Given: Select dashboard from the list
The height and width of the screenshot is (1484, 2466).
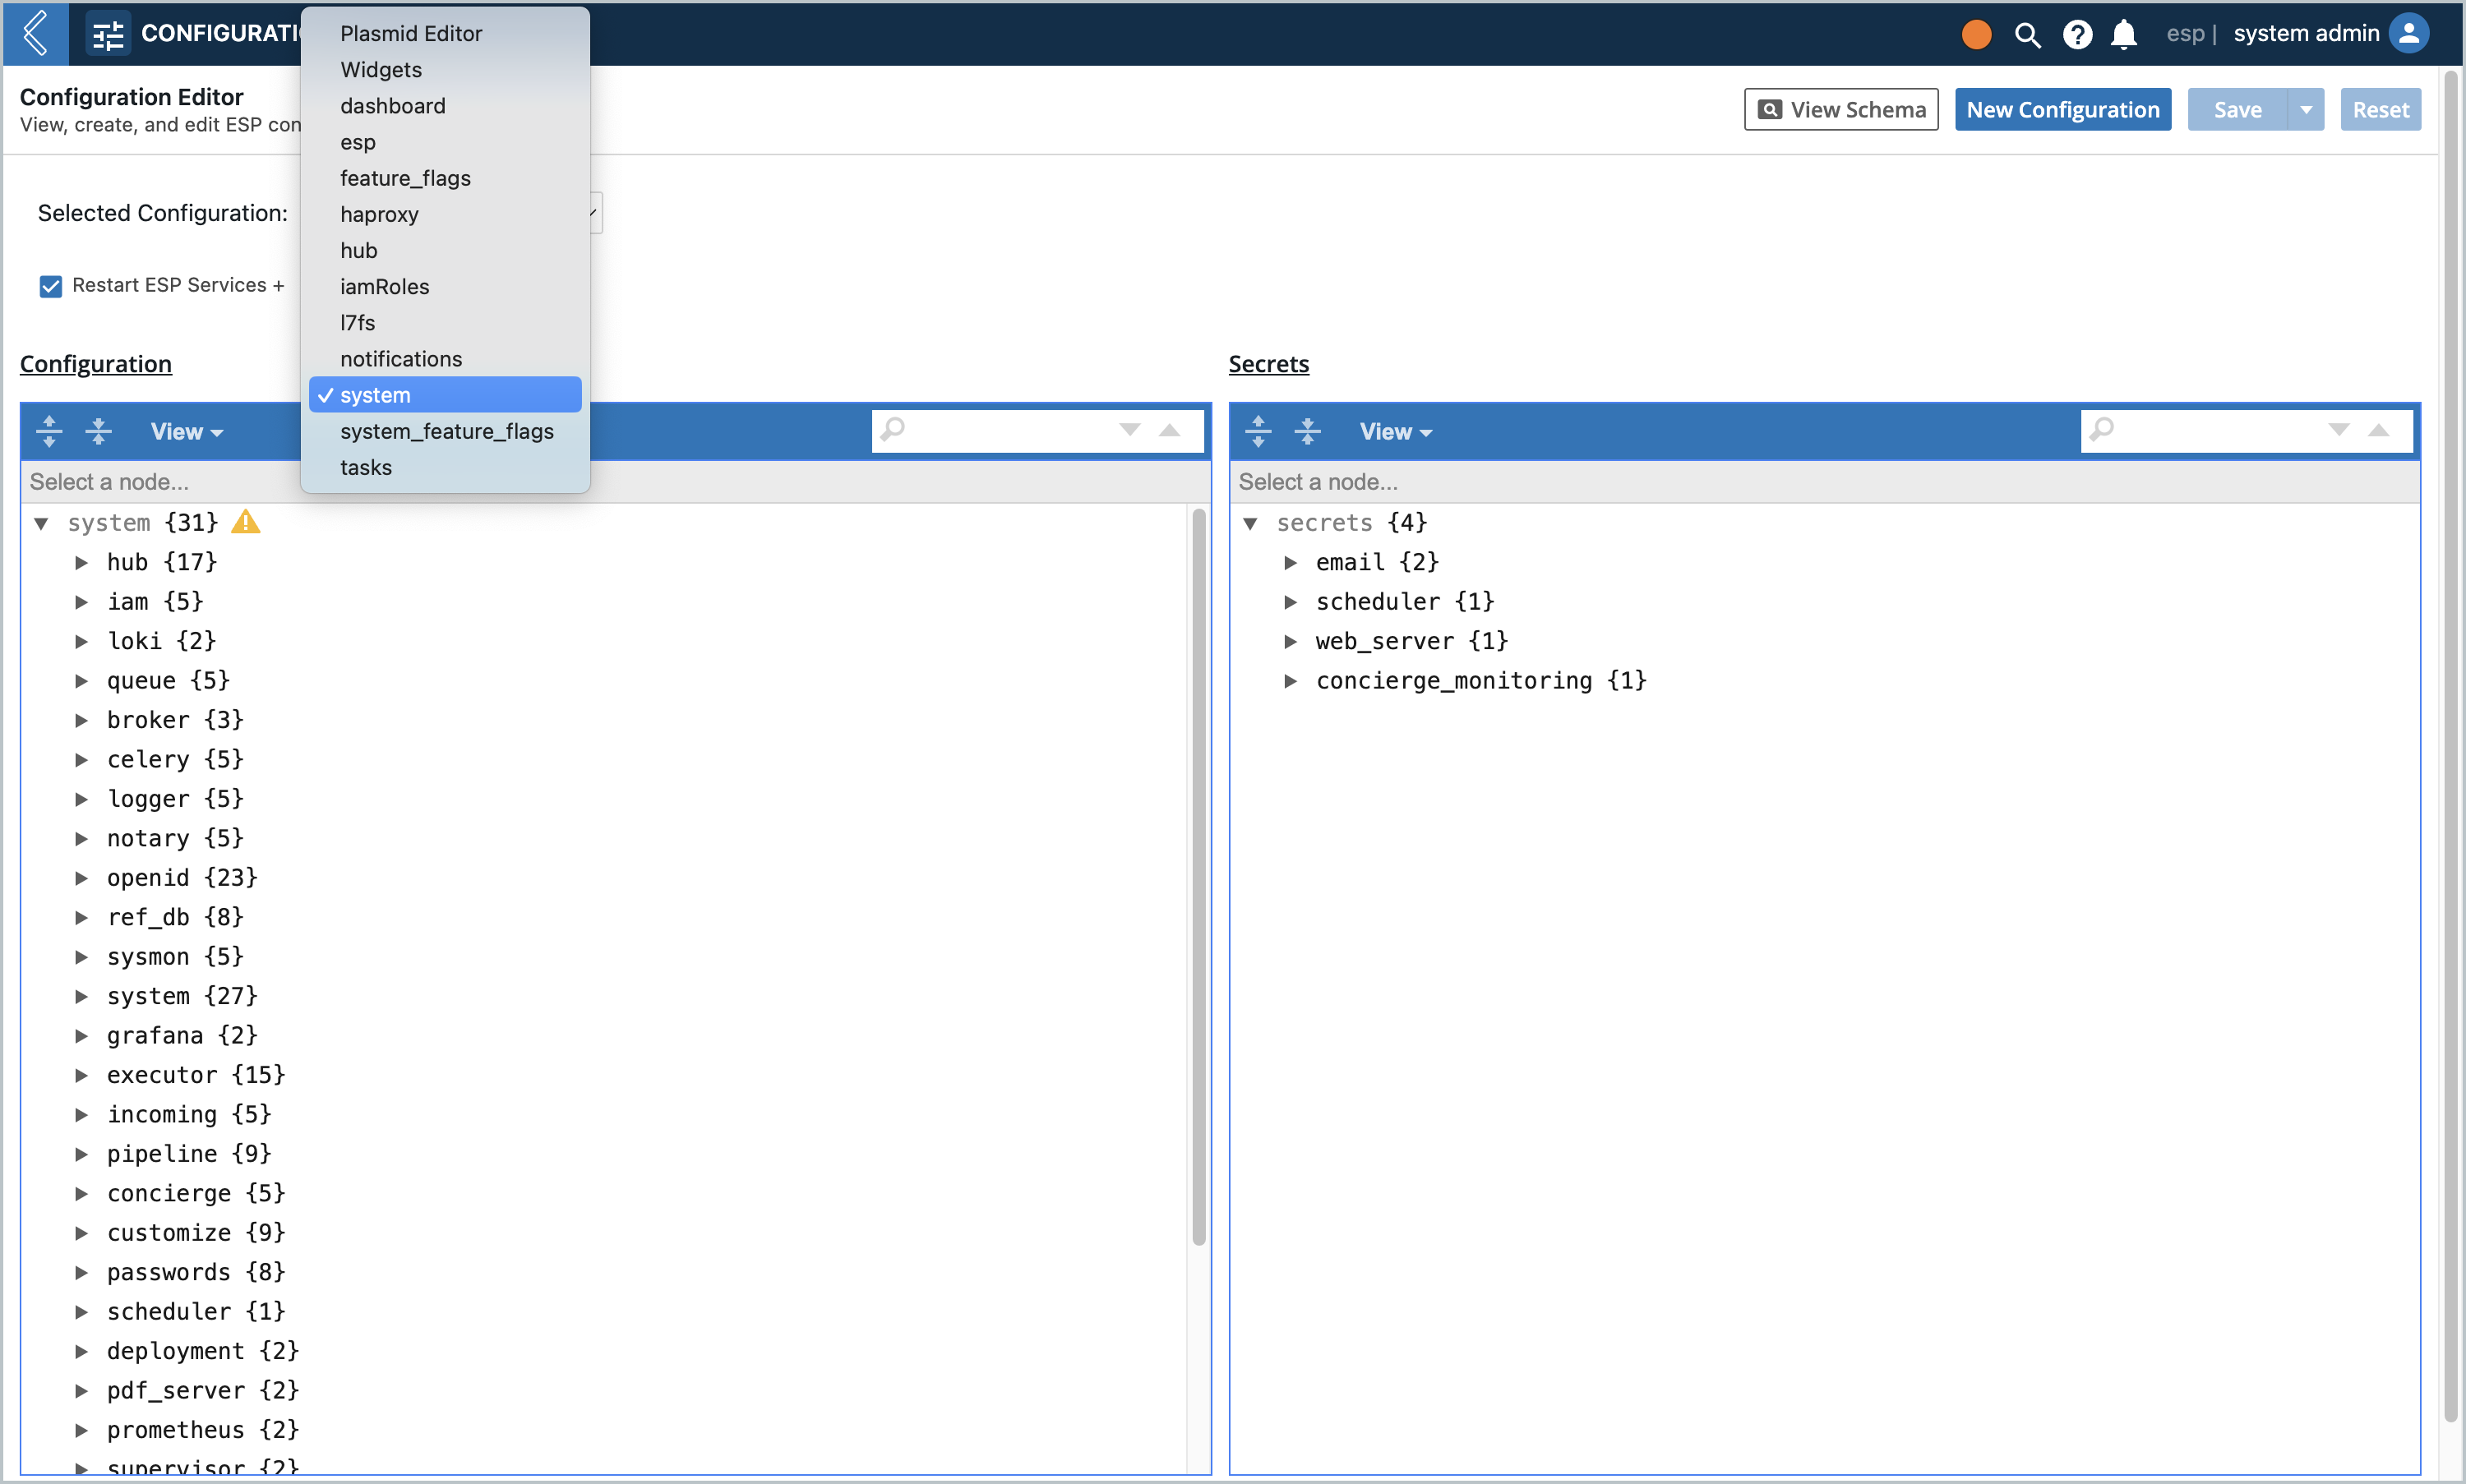Looking at the screenshot, I should (446, 105).
